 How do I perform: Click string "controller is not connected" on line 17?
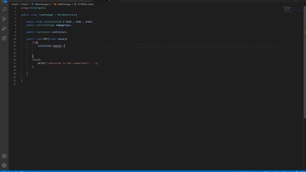tap(71, 63)
